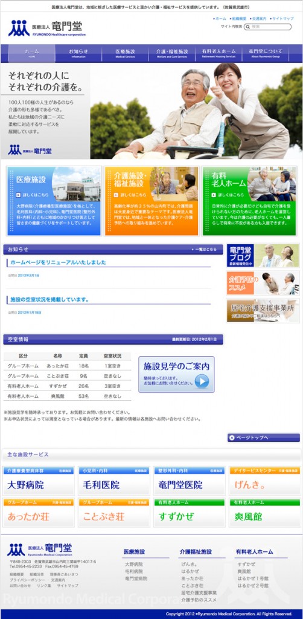This screenshot has height=619, width=303.
Task: Click the 詳しくはこちら arrow in 有料老人ホーム card
Action: coord(214,195)
